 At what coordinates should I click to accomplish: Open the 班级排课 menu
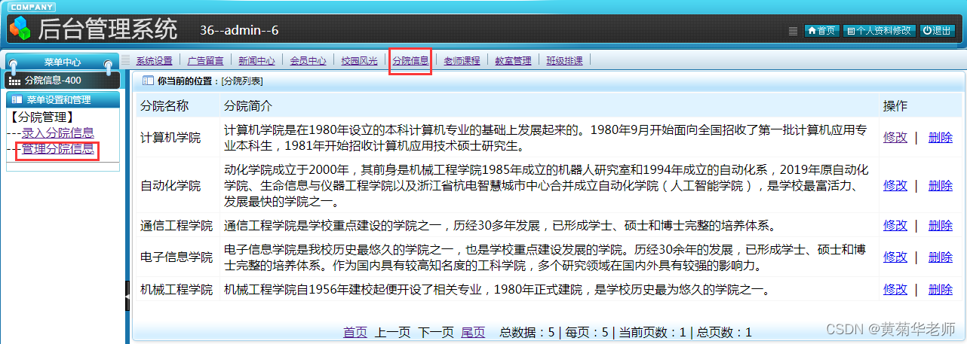coord(564,61)
